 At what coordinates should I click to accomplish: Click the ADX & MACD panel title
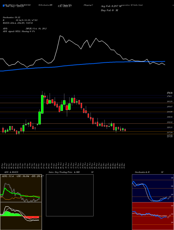[11, 172]
